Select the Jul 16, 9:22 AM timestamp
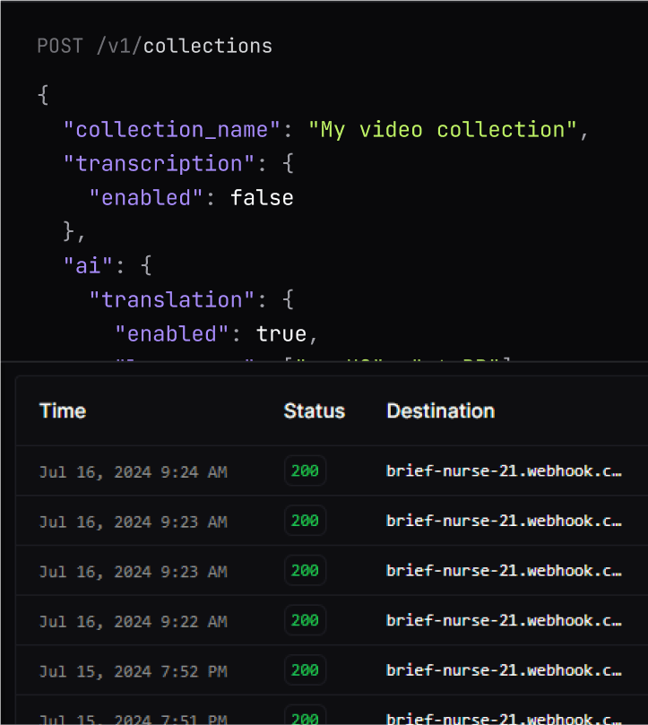The height and width of the screenshot is (725, 648). pyautogui.click(x=133, y=621)
